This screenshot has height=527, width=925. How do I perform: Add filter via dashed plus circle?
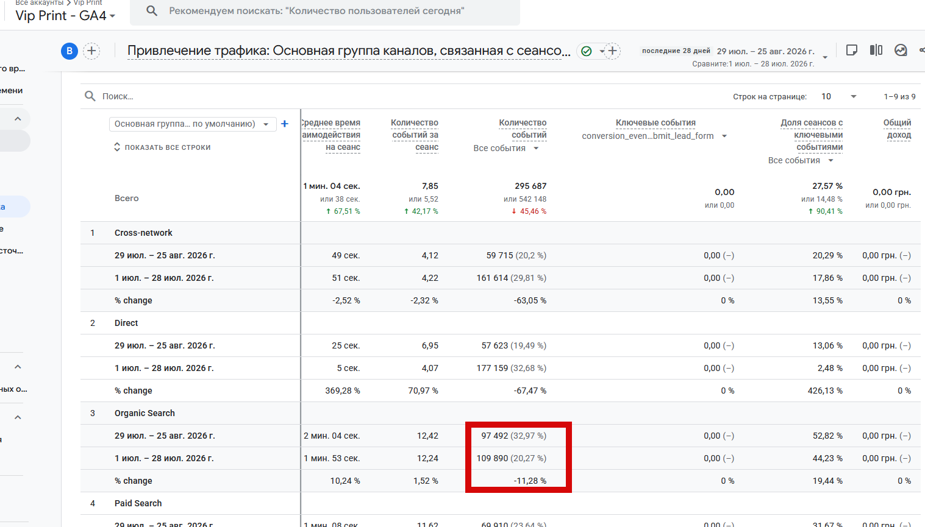613,51
